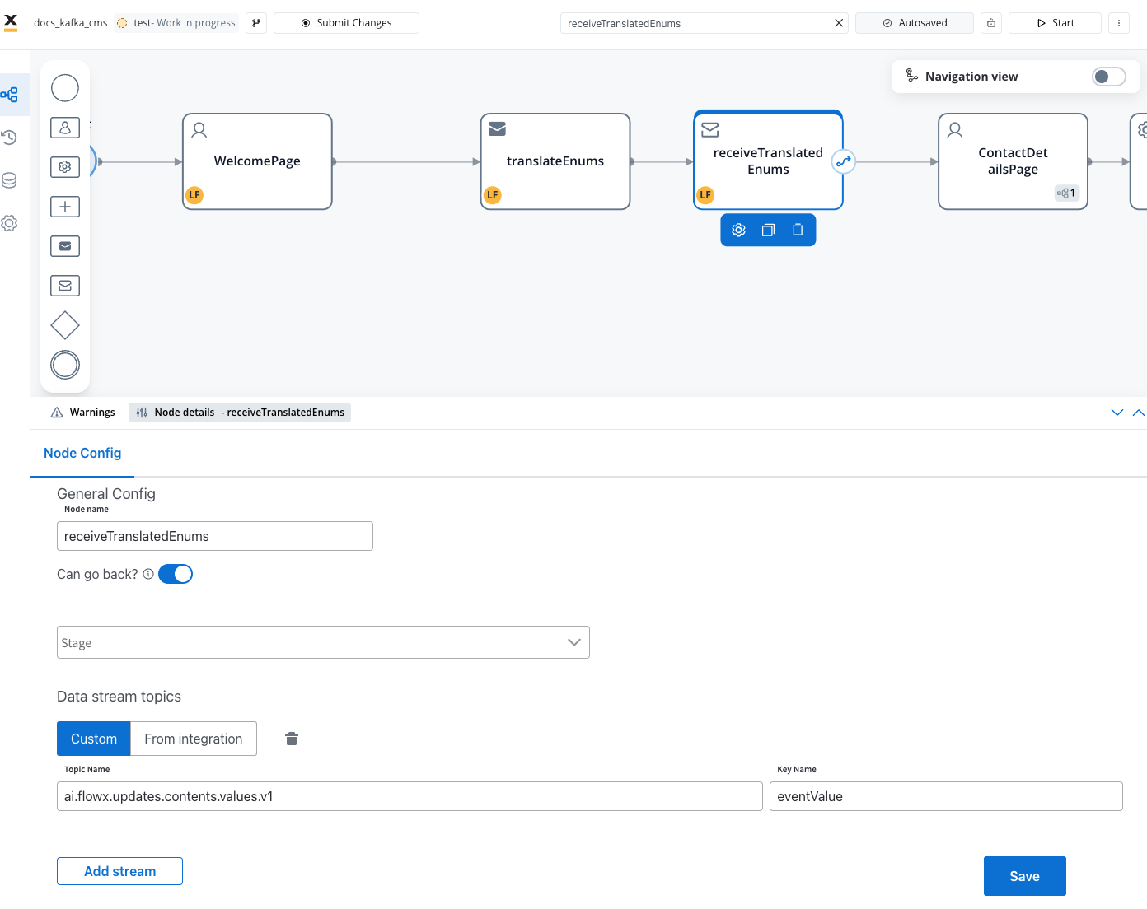Viewport: 1147px width, 909px height.
Task: Open data model database icon in sidebar
Action: pos(10,180)
